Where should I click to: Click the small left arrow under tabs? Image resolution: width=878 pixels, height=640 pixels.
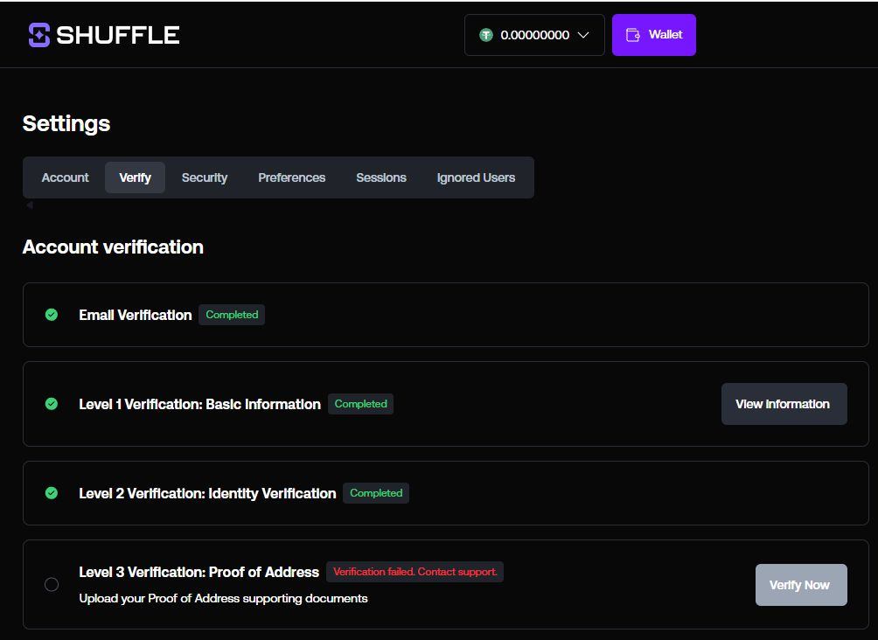(x=29, y=205)
